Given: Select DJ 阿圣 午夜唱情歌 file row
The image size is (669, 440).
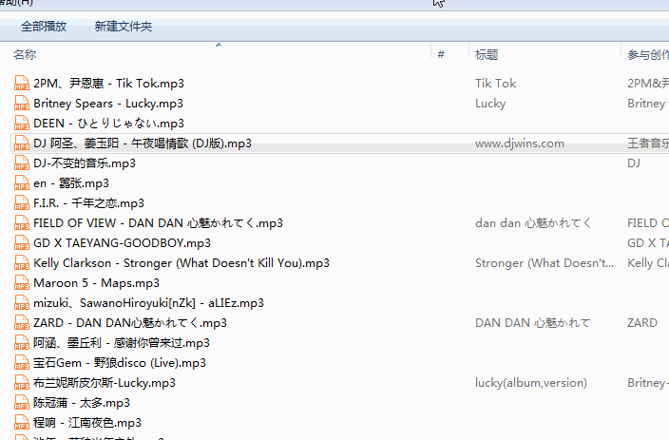Looking at the screenshot, I should [339, 143].
